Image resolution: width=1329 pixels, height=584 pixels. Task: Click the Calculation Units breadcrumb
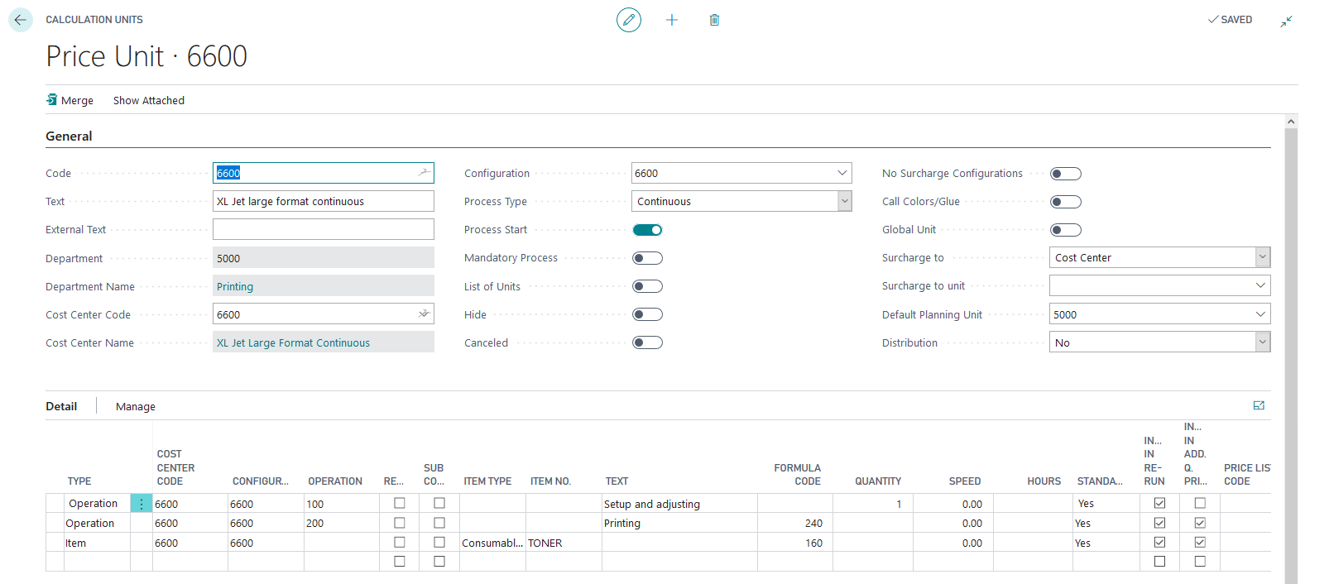point(94,19)
